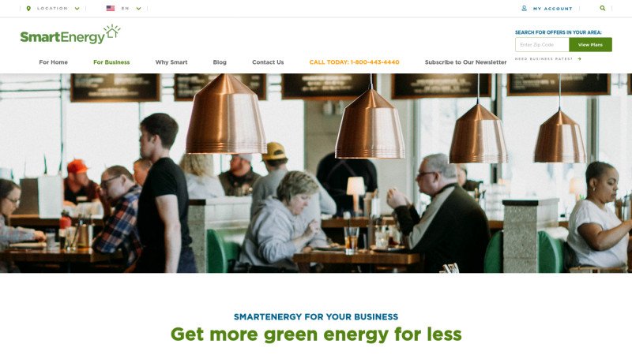Click arrow beside Need Business Rates
The width and height of the screenshot is (632, 355).
click(580, 58)
